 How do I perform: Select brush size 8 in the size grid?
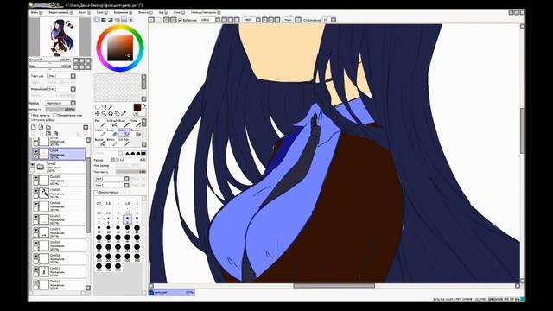[127, 219]
